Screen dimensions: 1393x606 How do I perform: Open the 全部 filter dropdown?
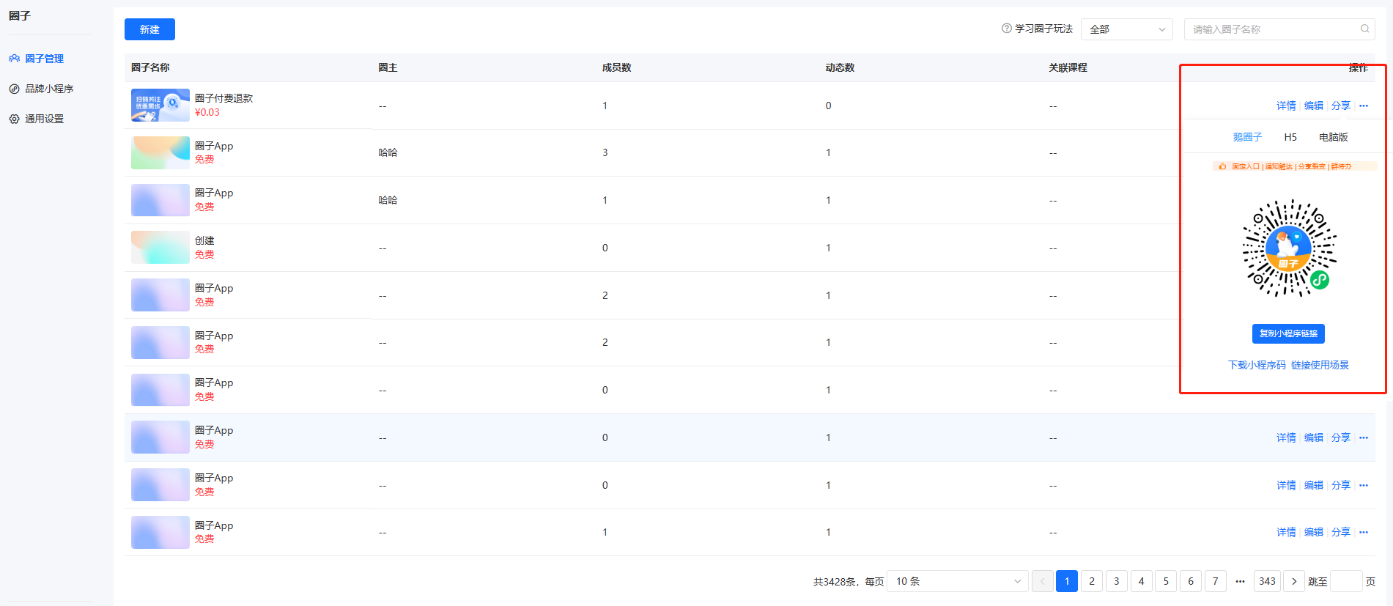coord(1127,29)
